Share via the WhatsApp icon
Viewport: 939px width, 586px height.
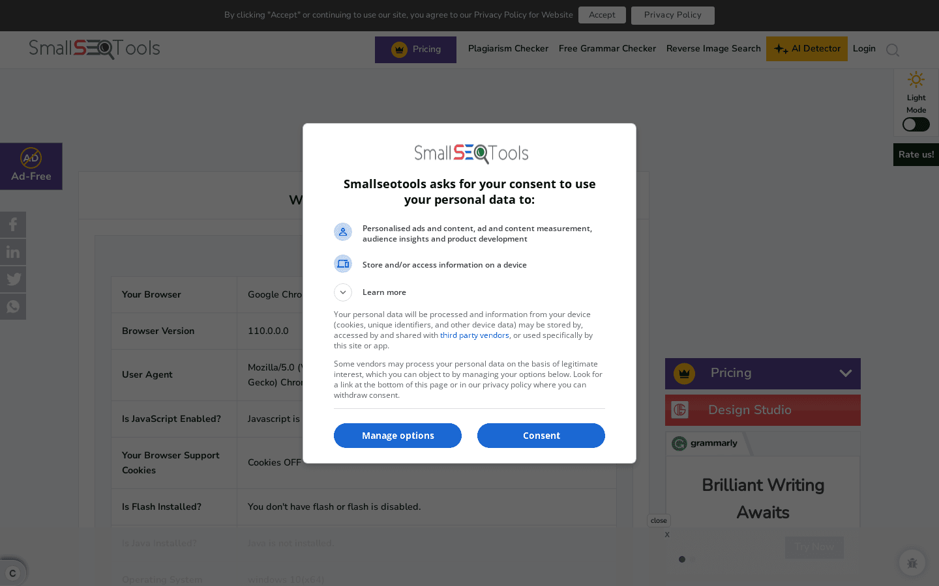(x=13, y=306)
